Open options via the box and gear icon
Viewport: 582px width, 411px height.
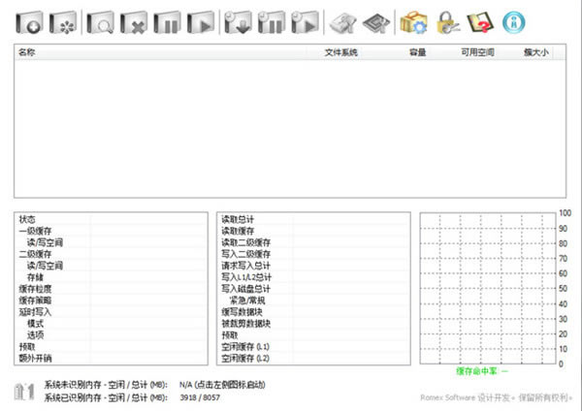414,19
